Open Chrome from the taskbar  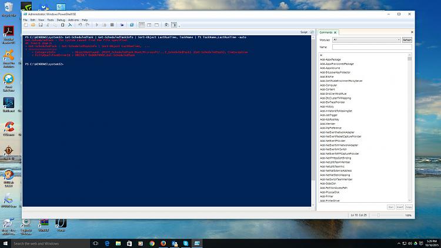click(152, 243)
